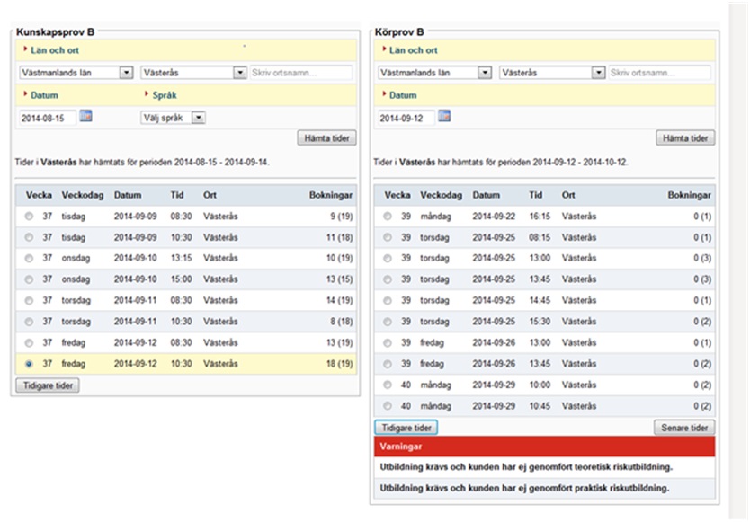The image size is (750, 522).
Task: Select the tisdag 08:30 Kunskapsprov time slot
Action: coord(186,216)
